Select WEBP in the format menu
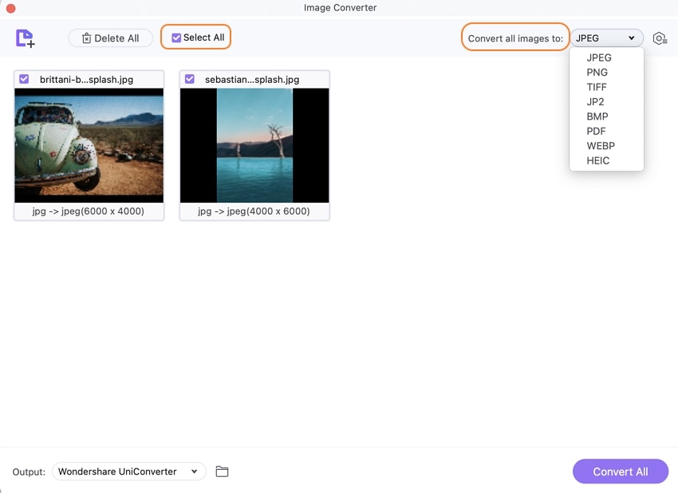 (601, 146)
